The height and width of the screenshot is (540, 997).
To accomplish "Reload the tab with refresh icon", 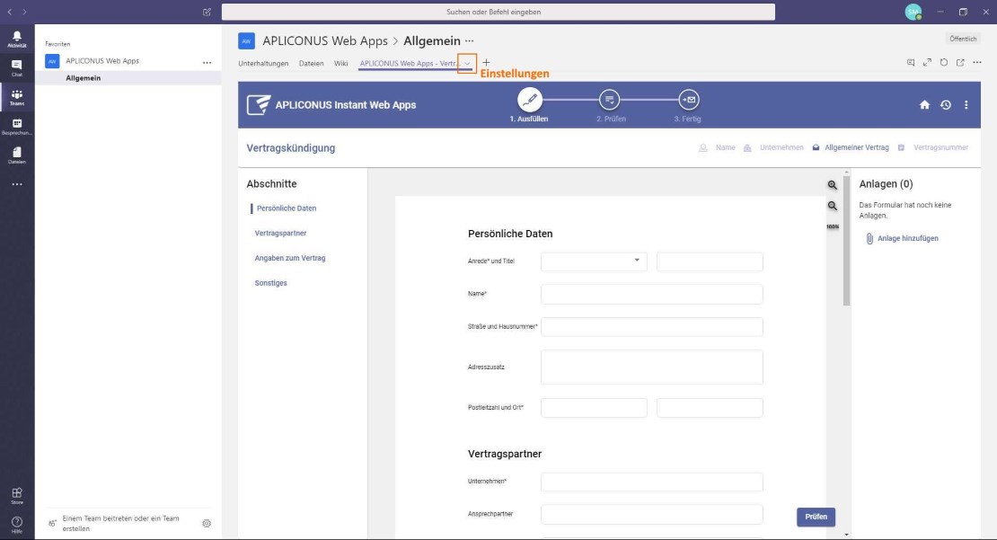I will [x=944, y=62].
